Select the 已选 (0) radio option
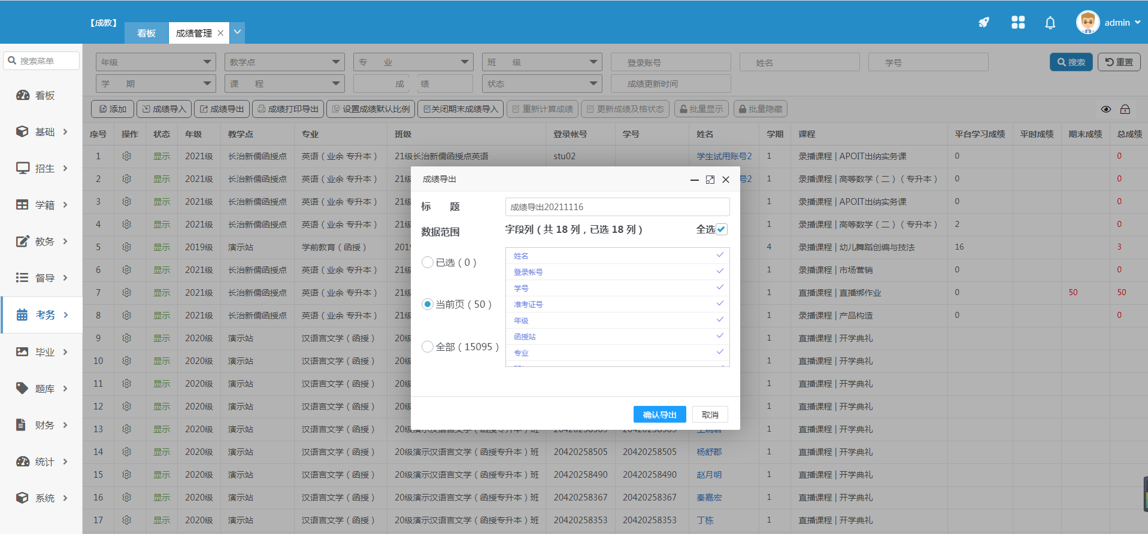 pos(428,262)
